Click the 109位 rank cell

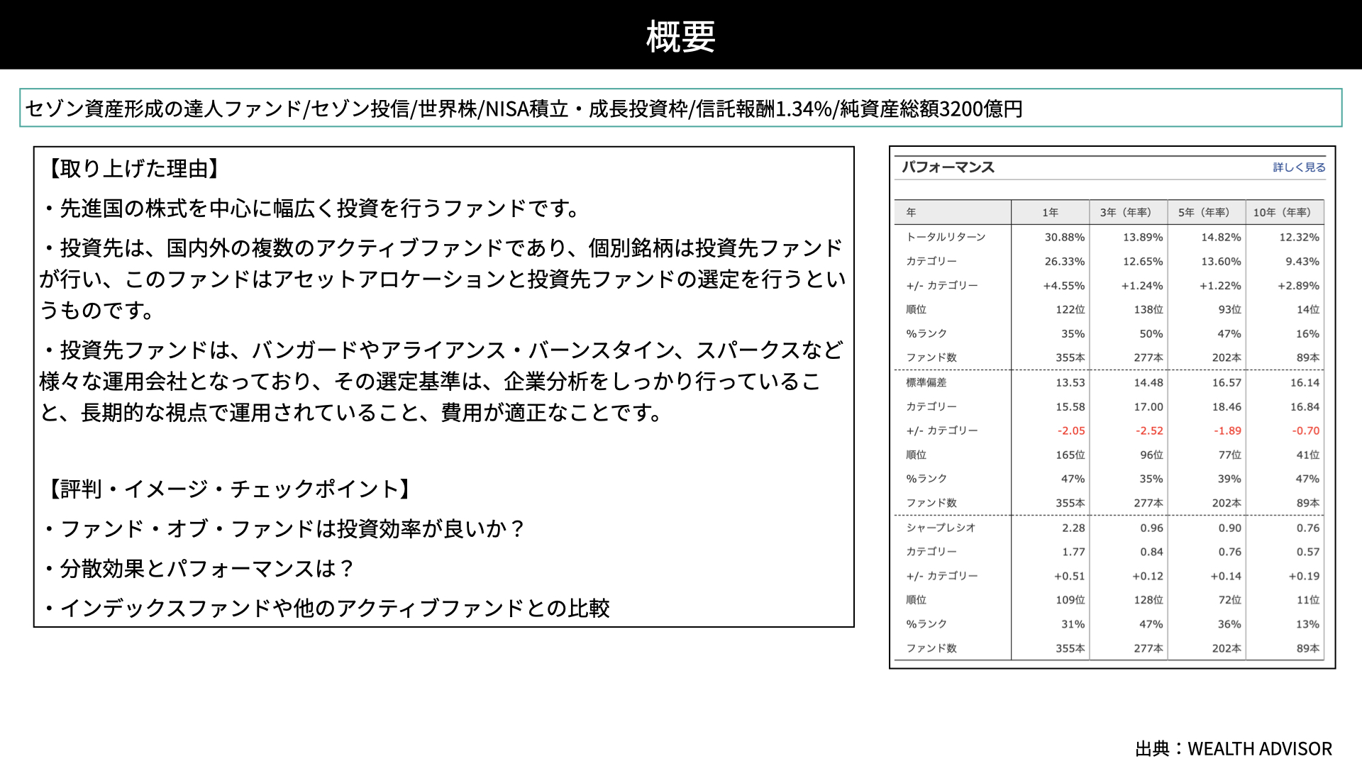pos(1070,600)
